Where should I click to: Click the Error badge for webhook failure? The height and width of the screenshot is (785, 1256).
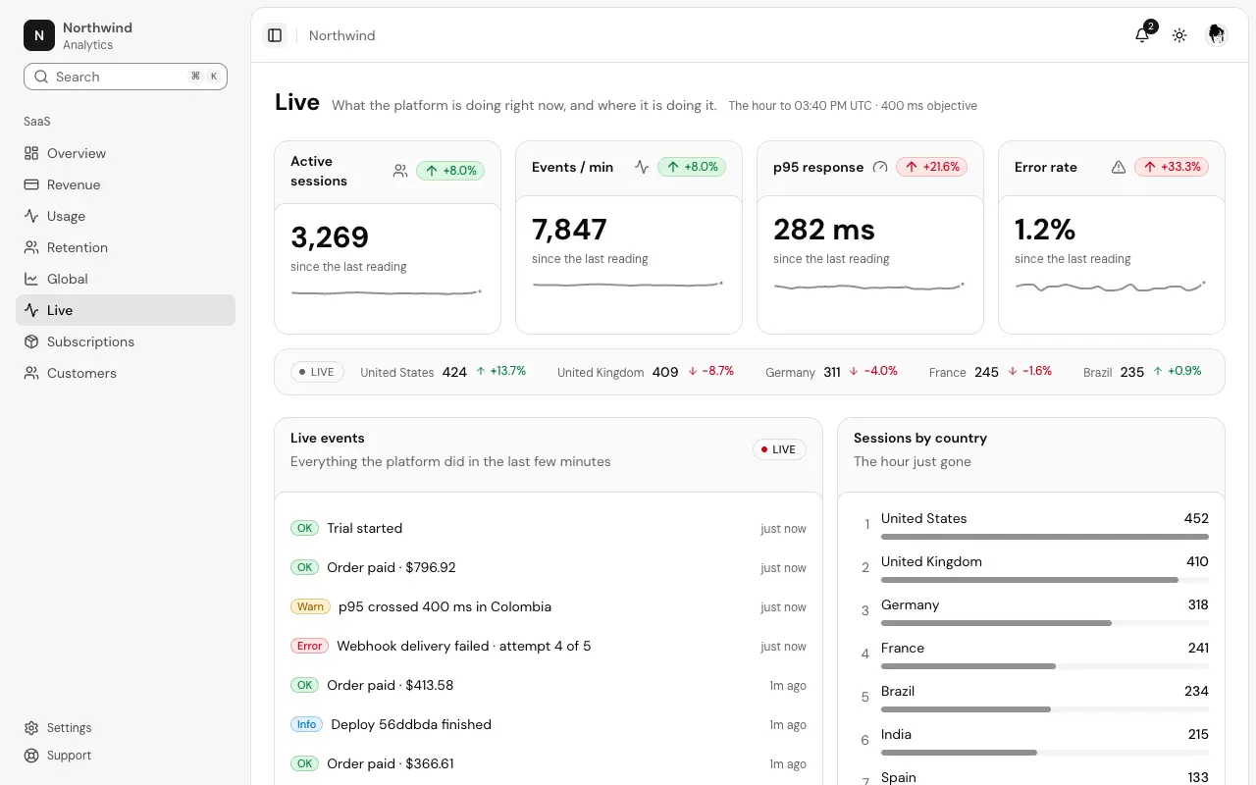309,646
